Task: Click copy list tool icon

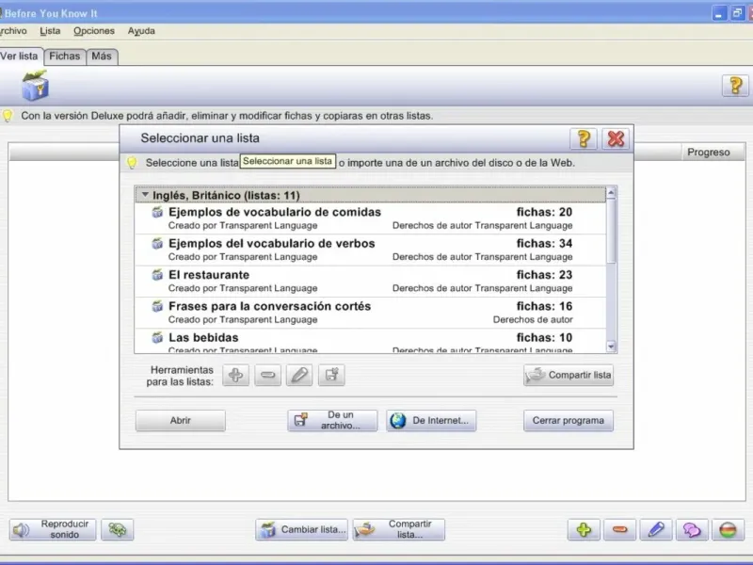Action: tap(331, 375)
